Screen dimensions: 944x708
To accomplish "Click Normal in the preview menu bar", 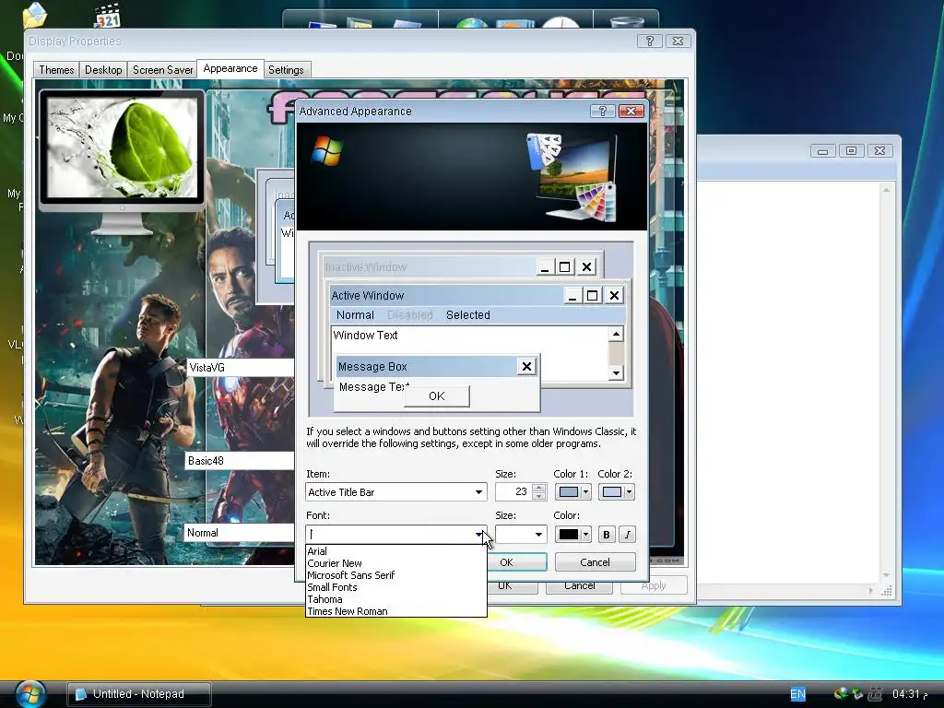I will pyautogui.click(x=355, y=315).
